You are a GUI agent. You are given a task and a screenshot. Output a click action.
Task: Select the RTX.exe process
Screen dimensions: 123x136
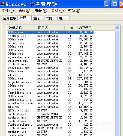pos(50,107)
